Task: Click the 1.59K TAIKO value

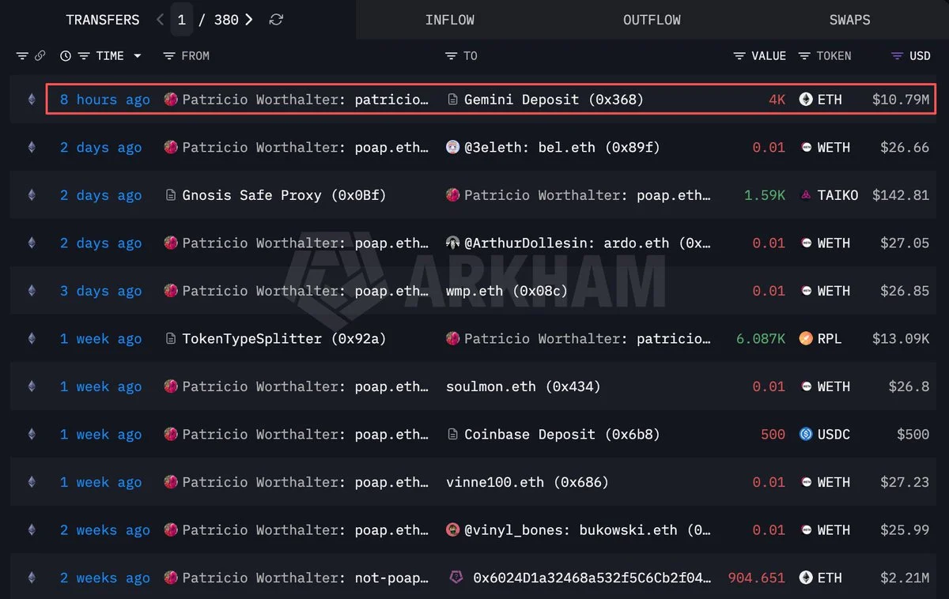Action: 765,195
